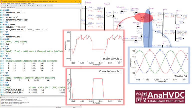Viewport: 192px width, 108px height.
Task: Open the Arquivo menu
Action: coord(3,3)
